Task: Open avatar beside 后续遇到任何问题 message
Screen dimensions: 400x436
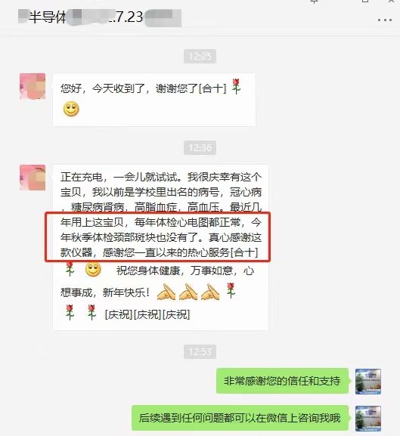Action: point(368,419)
